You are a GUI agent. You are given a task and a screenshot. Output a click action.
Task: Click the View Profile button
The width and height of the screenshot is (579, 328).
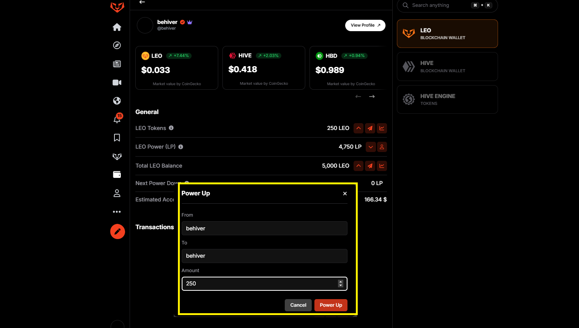[x=365, y=25]
